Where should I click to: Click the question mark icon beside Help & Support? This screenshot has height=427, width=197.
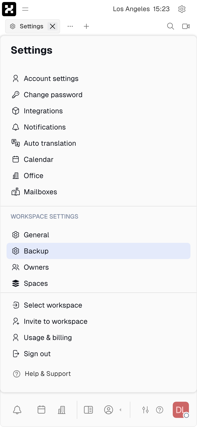pos(17,374)
